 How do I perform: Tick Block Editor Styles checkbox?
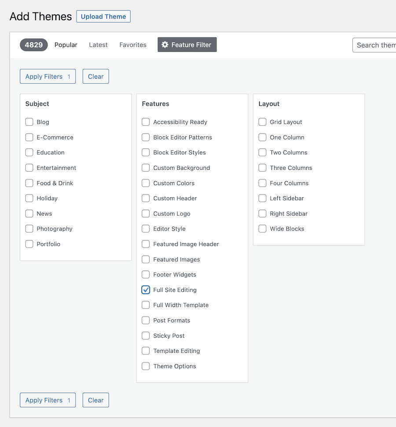tap(146, 152)
